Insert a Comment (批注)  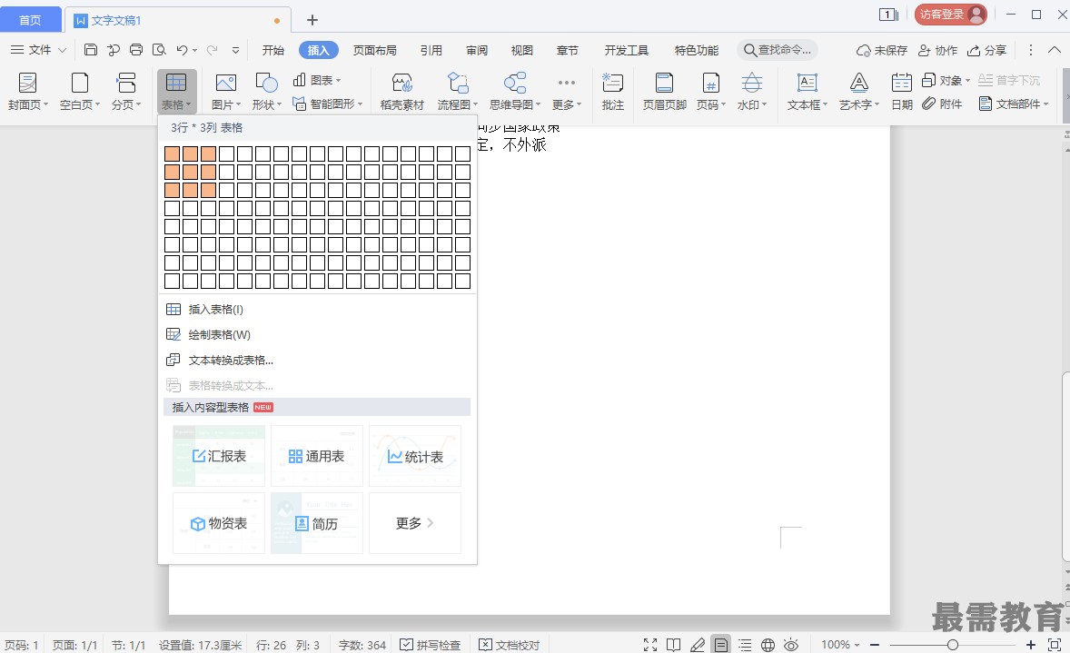[613, 91]
